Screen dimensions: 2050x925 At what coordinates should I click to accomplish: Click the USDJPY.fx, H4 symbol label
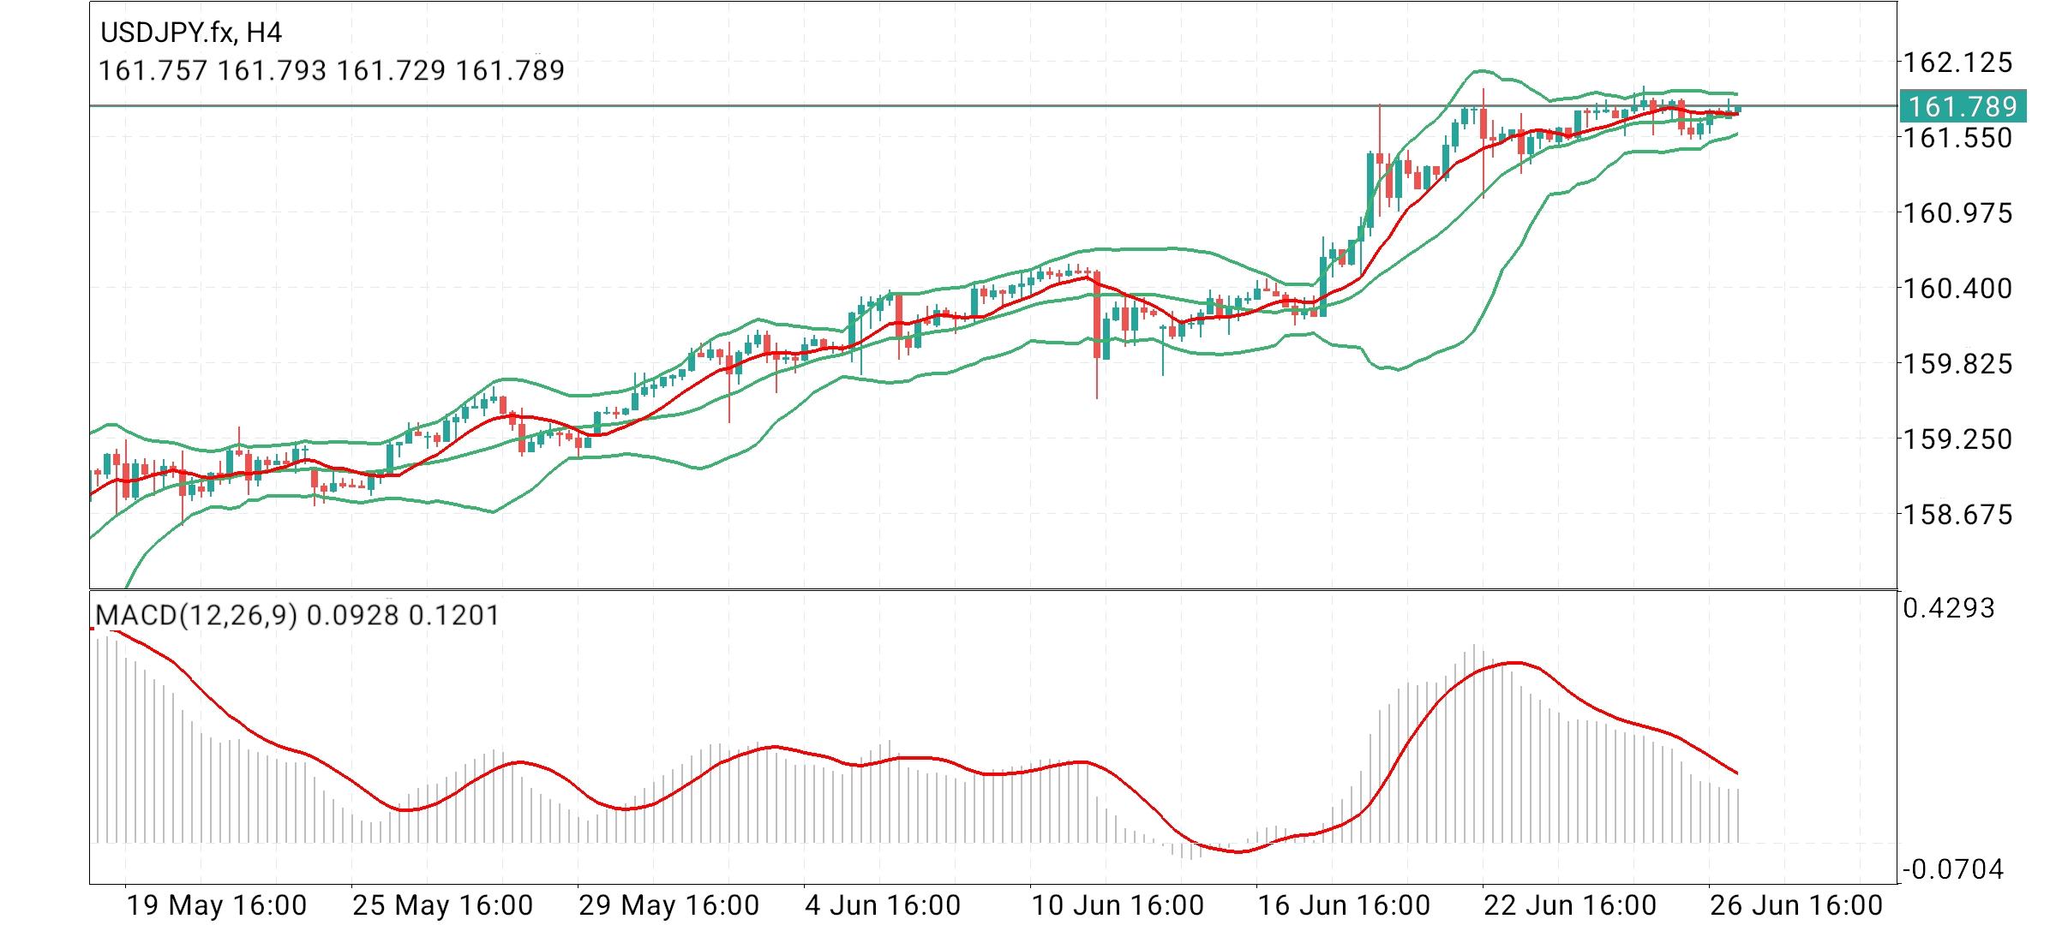click(x=191, y=33)
